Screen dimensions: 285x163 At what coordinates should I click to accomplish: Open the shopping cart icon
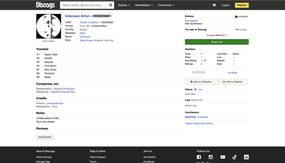[214, 5]
